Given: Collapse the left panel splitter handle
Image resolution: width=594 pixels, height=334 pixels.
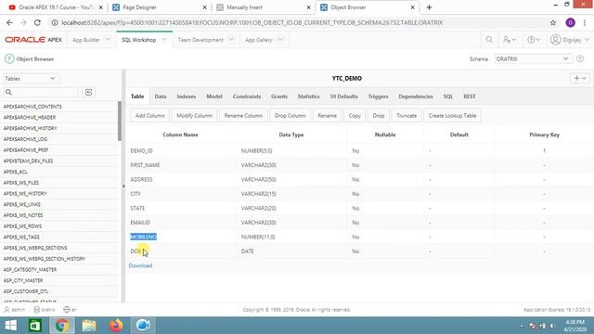Looking at the screenshot, I should pyautogui.click(x=123, y=186).
